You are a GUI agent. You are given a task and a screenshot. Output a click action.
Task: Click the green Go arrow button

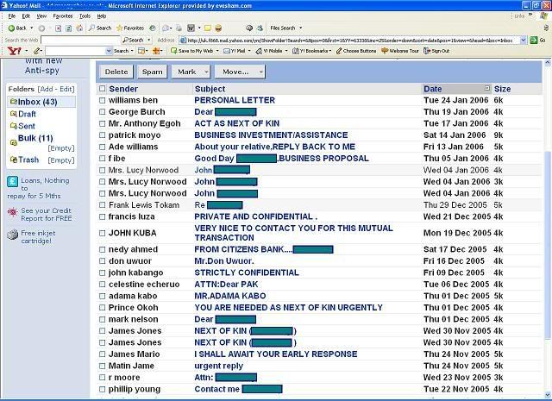pos(534,41)
